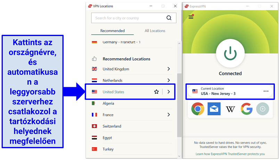Screen dimensions: 280x160
Task: Select Algeria location
Action: coord(108,103)
